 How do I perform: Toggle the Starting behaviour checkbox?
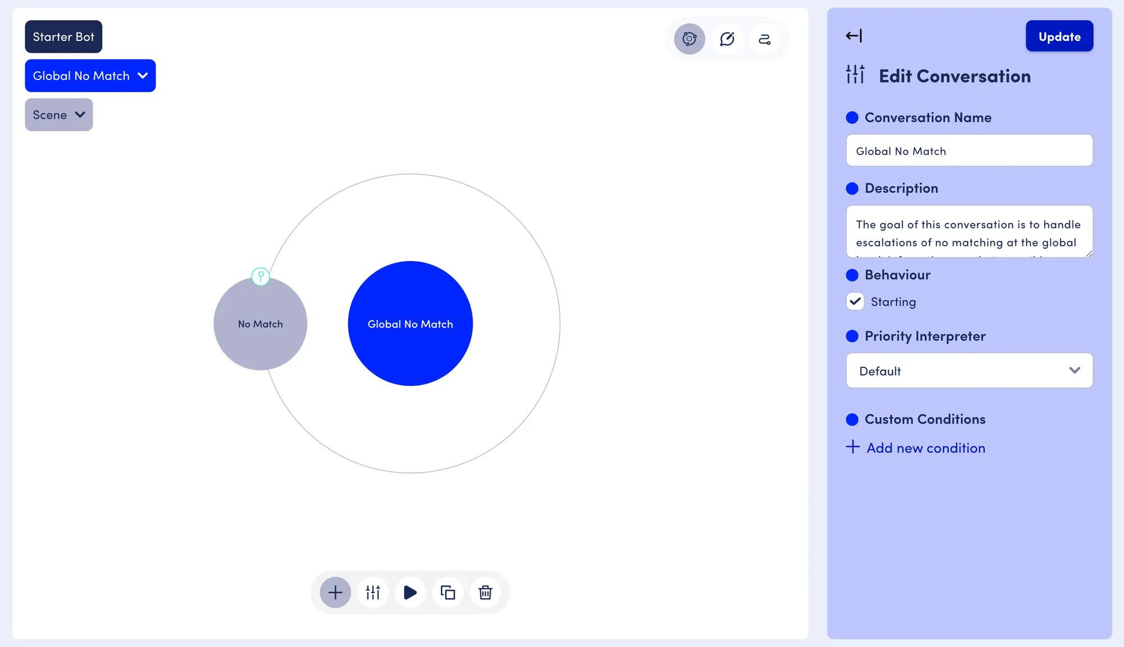pos(855,302)
